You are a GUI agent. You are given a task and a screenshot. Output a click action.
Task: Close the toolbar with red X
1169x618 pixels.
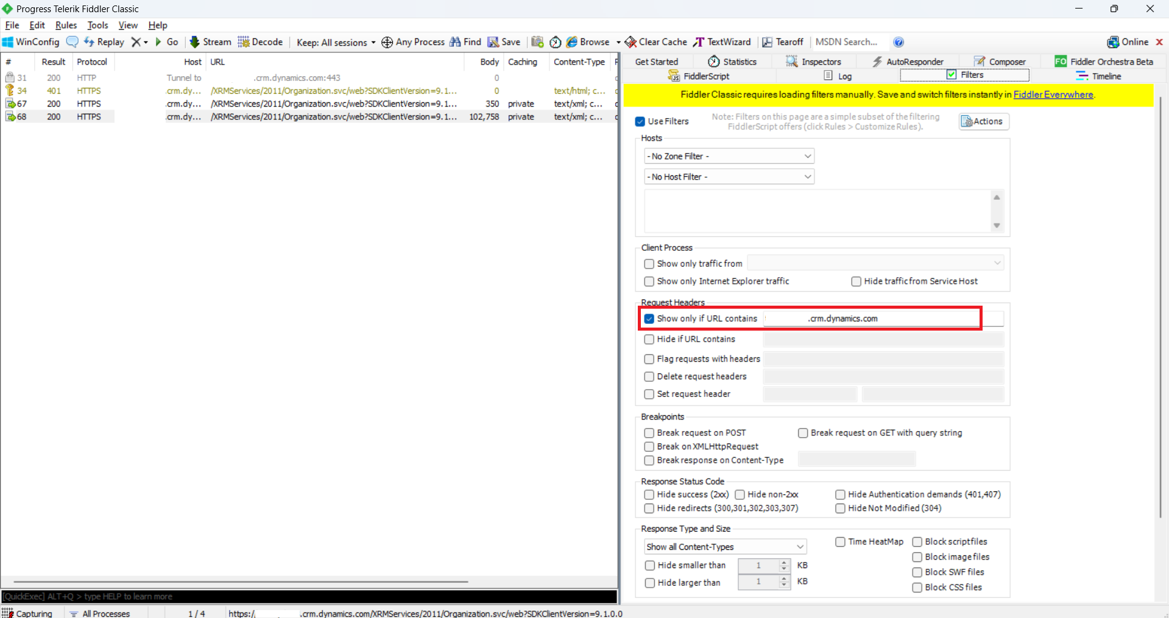coord(1159,42)
